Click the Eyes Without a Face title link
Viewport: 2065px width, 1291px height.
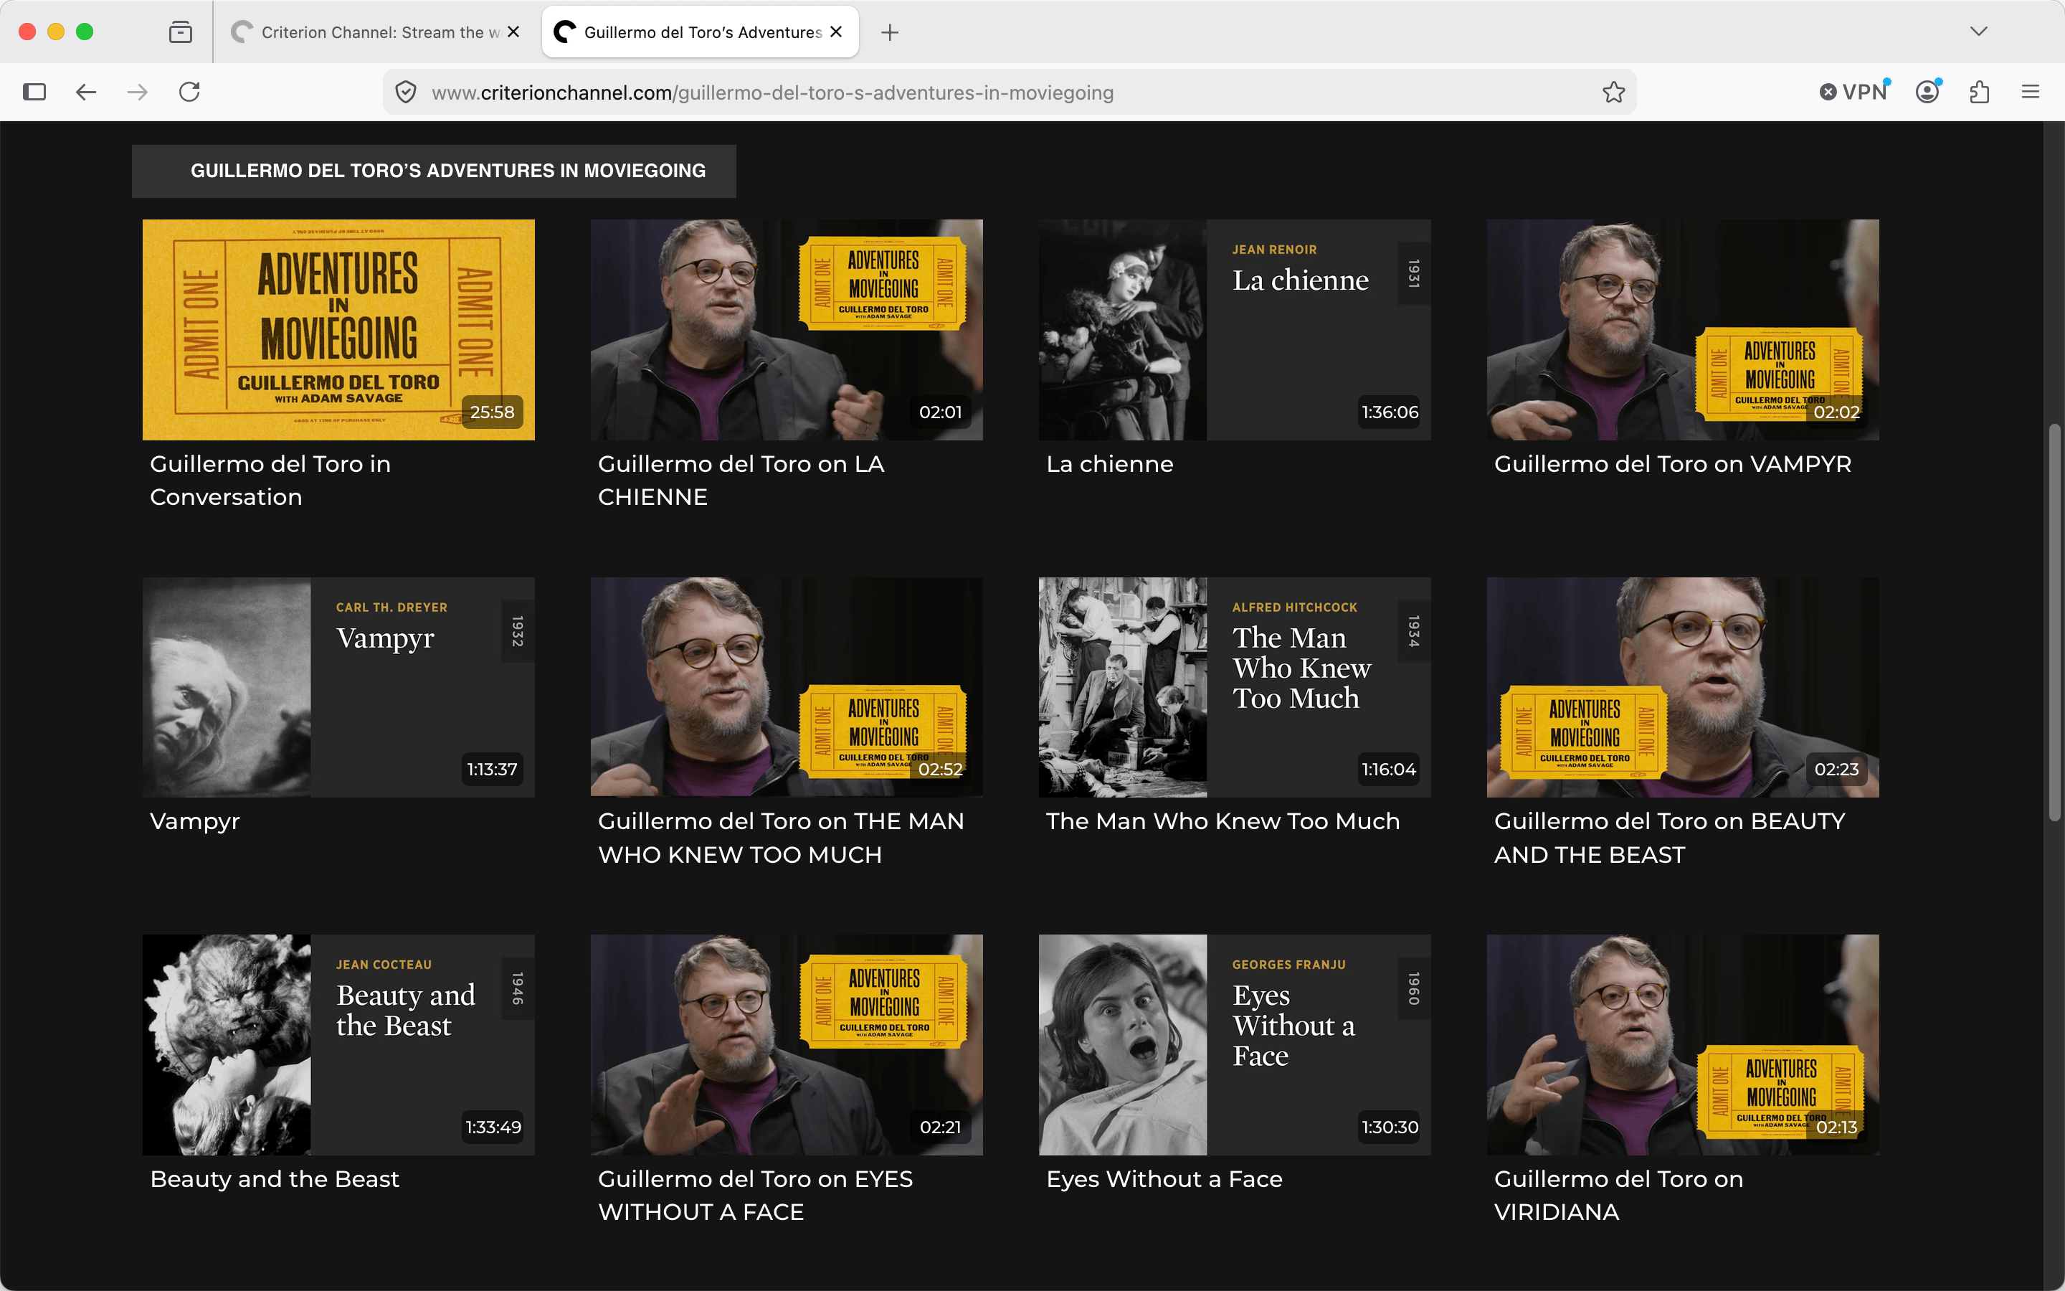[x=1164, y=1179]
